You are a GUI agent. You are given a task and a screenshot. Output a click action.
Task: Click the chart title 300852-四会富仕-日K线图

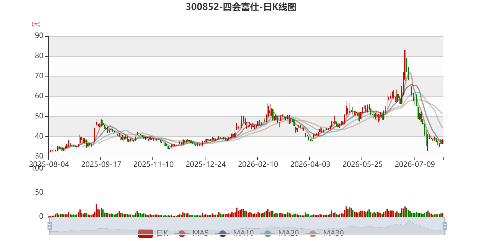tap(241, 7)
